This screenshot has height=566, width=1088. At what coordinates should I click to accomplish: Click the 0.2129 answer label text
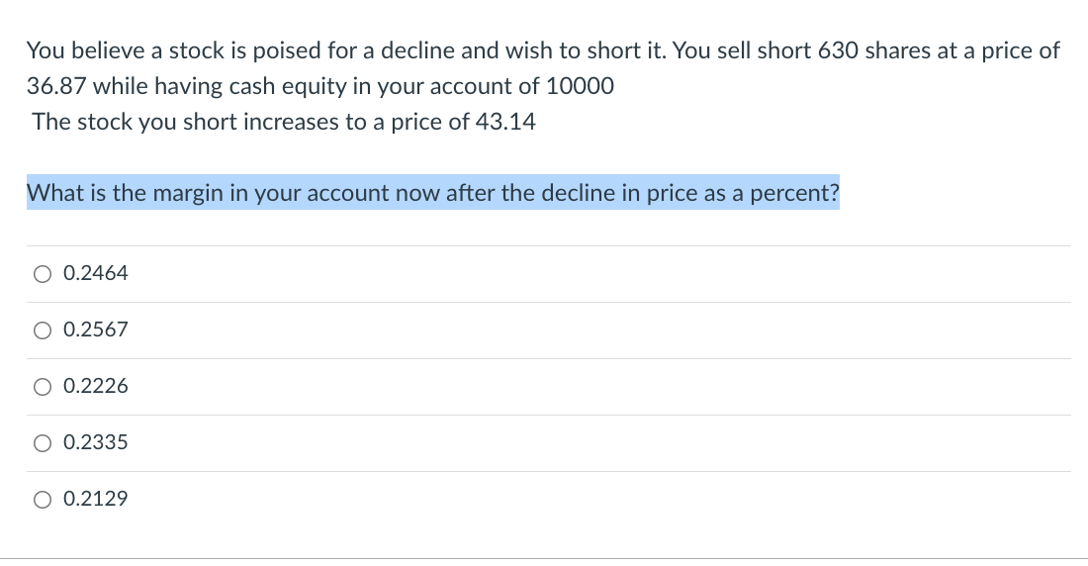pos(96,498)
